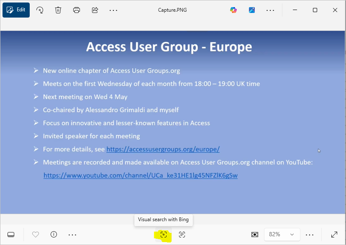346x245 pixels.
Task: Open the ellipsis menu next to the Designer icon
Action: point(270,10)
